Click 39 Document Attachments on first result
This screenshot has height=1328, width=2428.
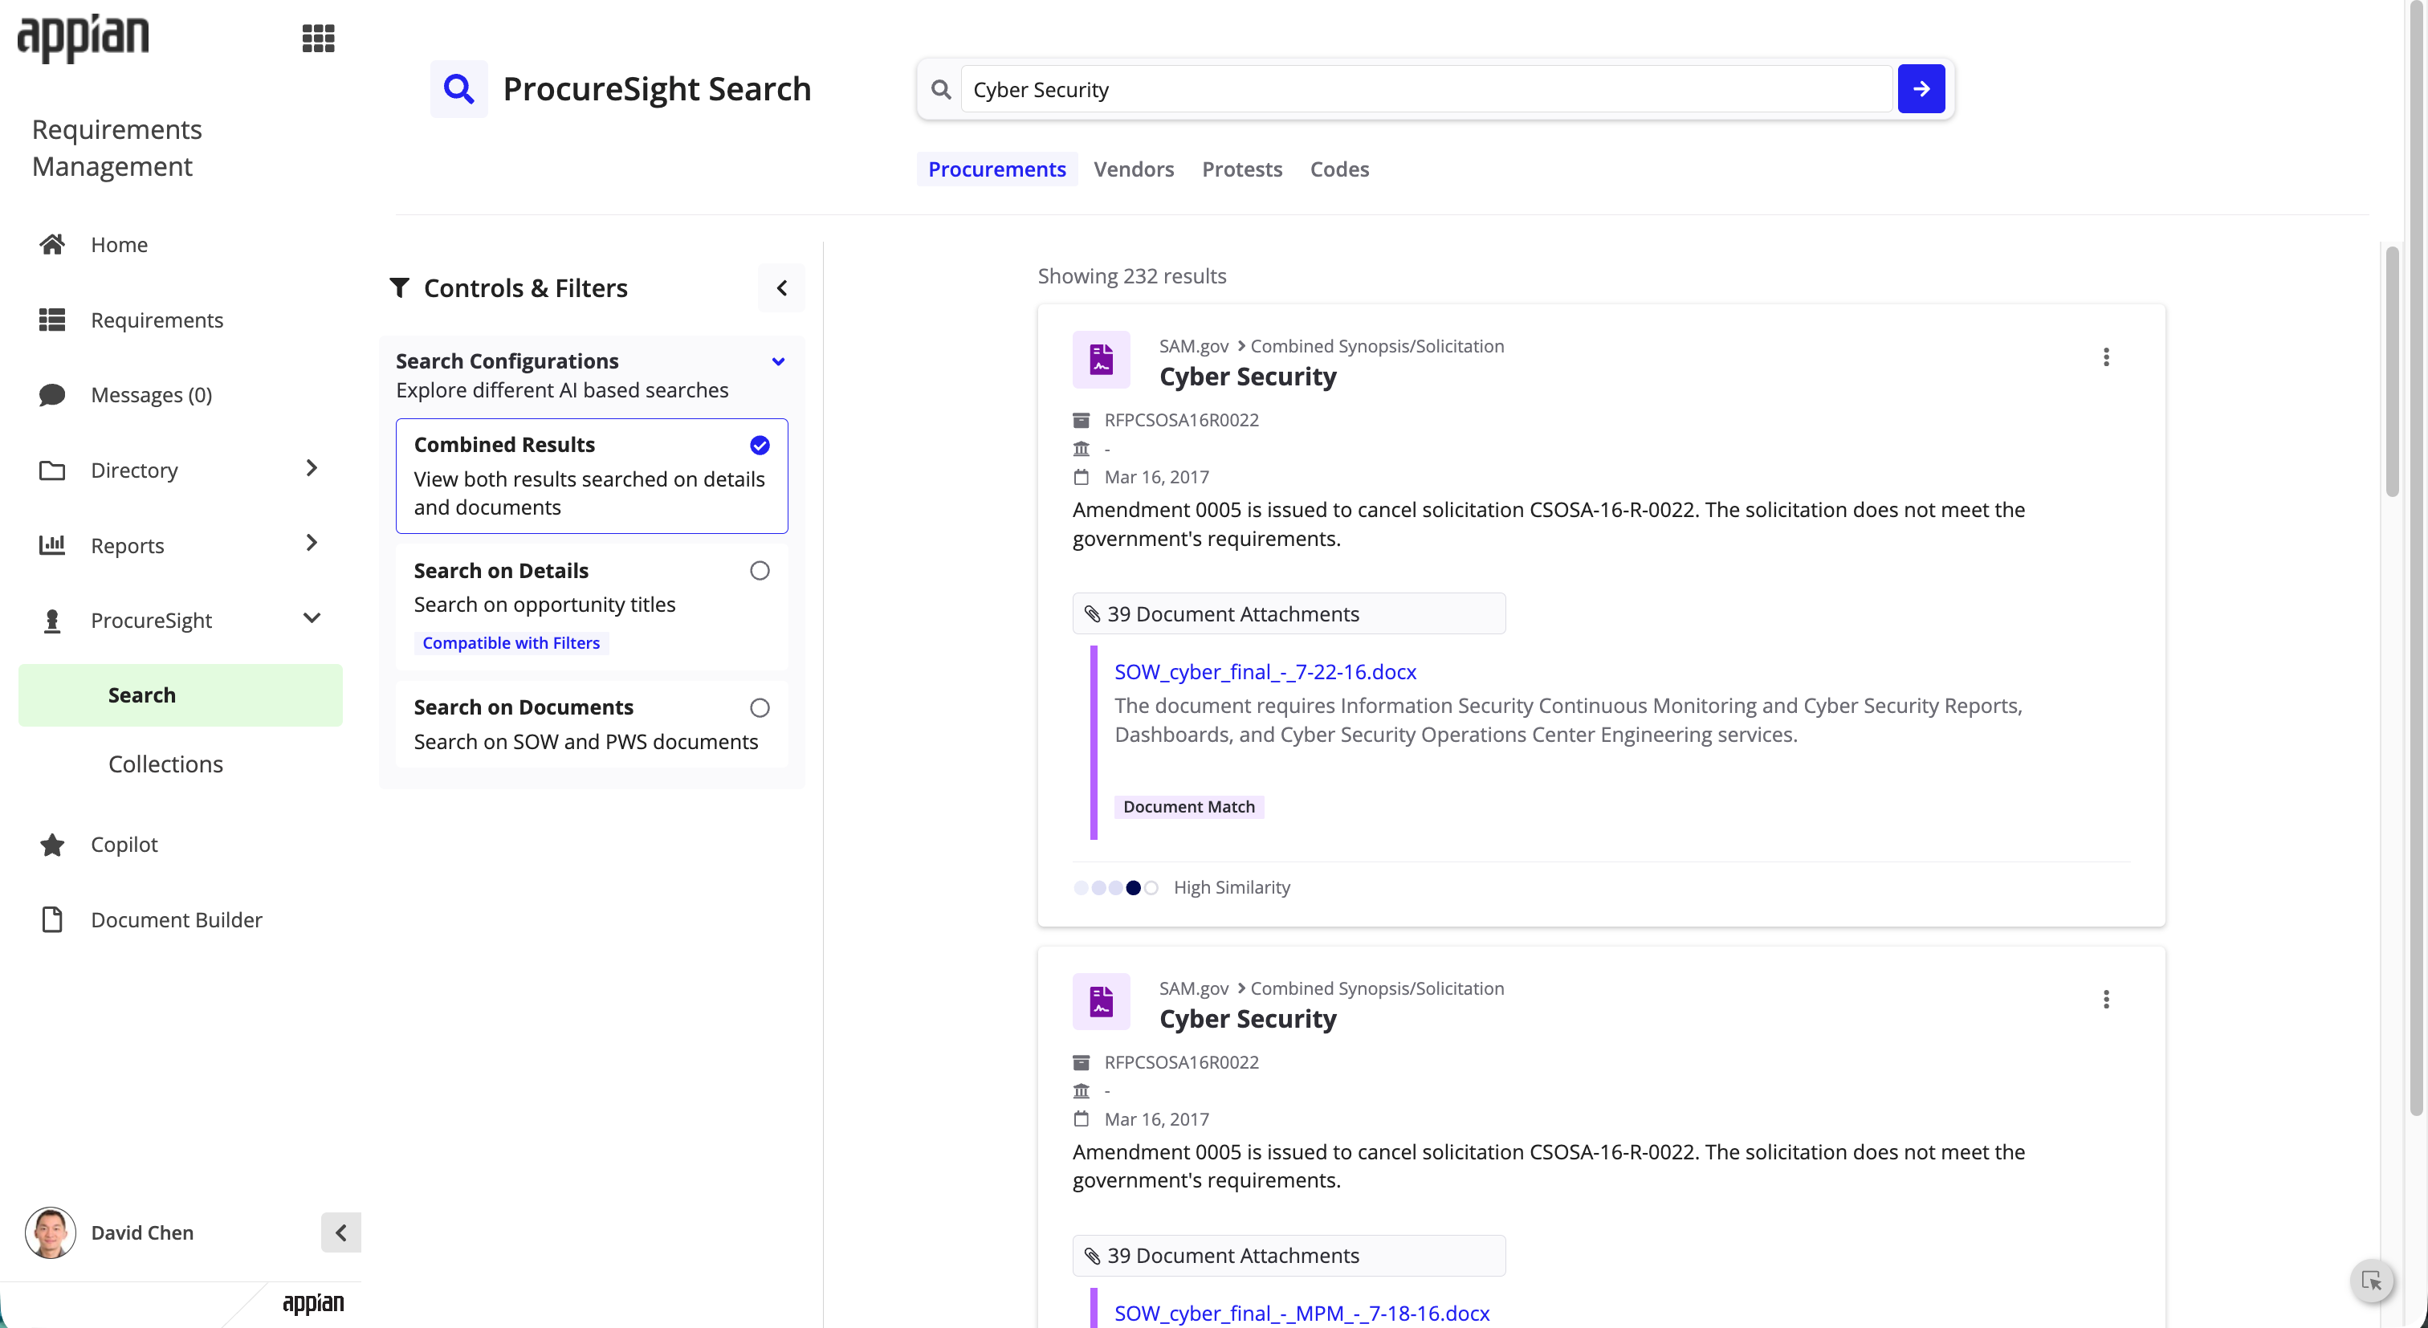pos(1289,613)
